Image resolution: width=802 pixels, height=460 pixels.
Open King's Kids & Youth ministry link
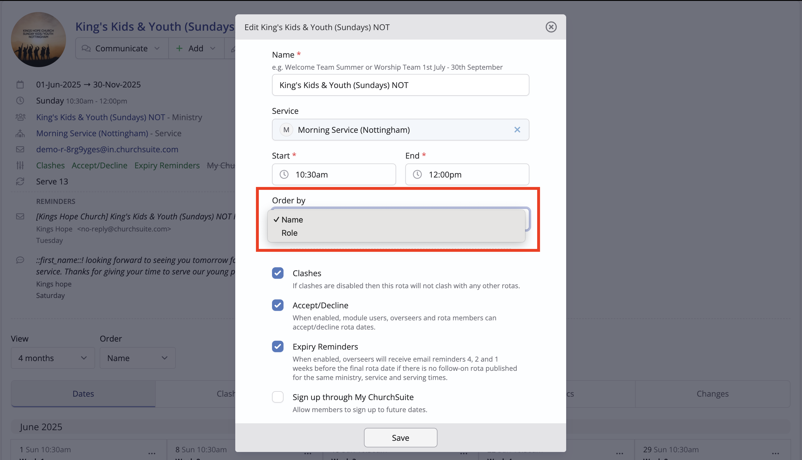click(x=101, y=117)
